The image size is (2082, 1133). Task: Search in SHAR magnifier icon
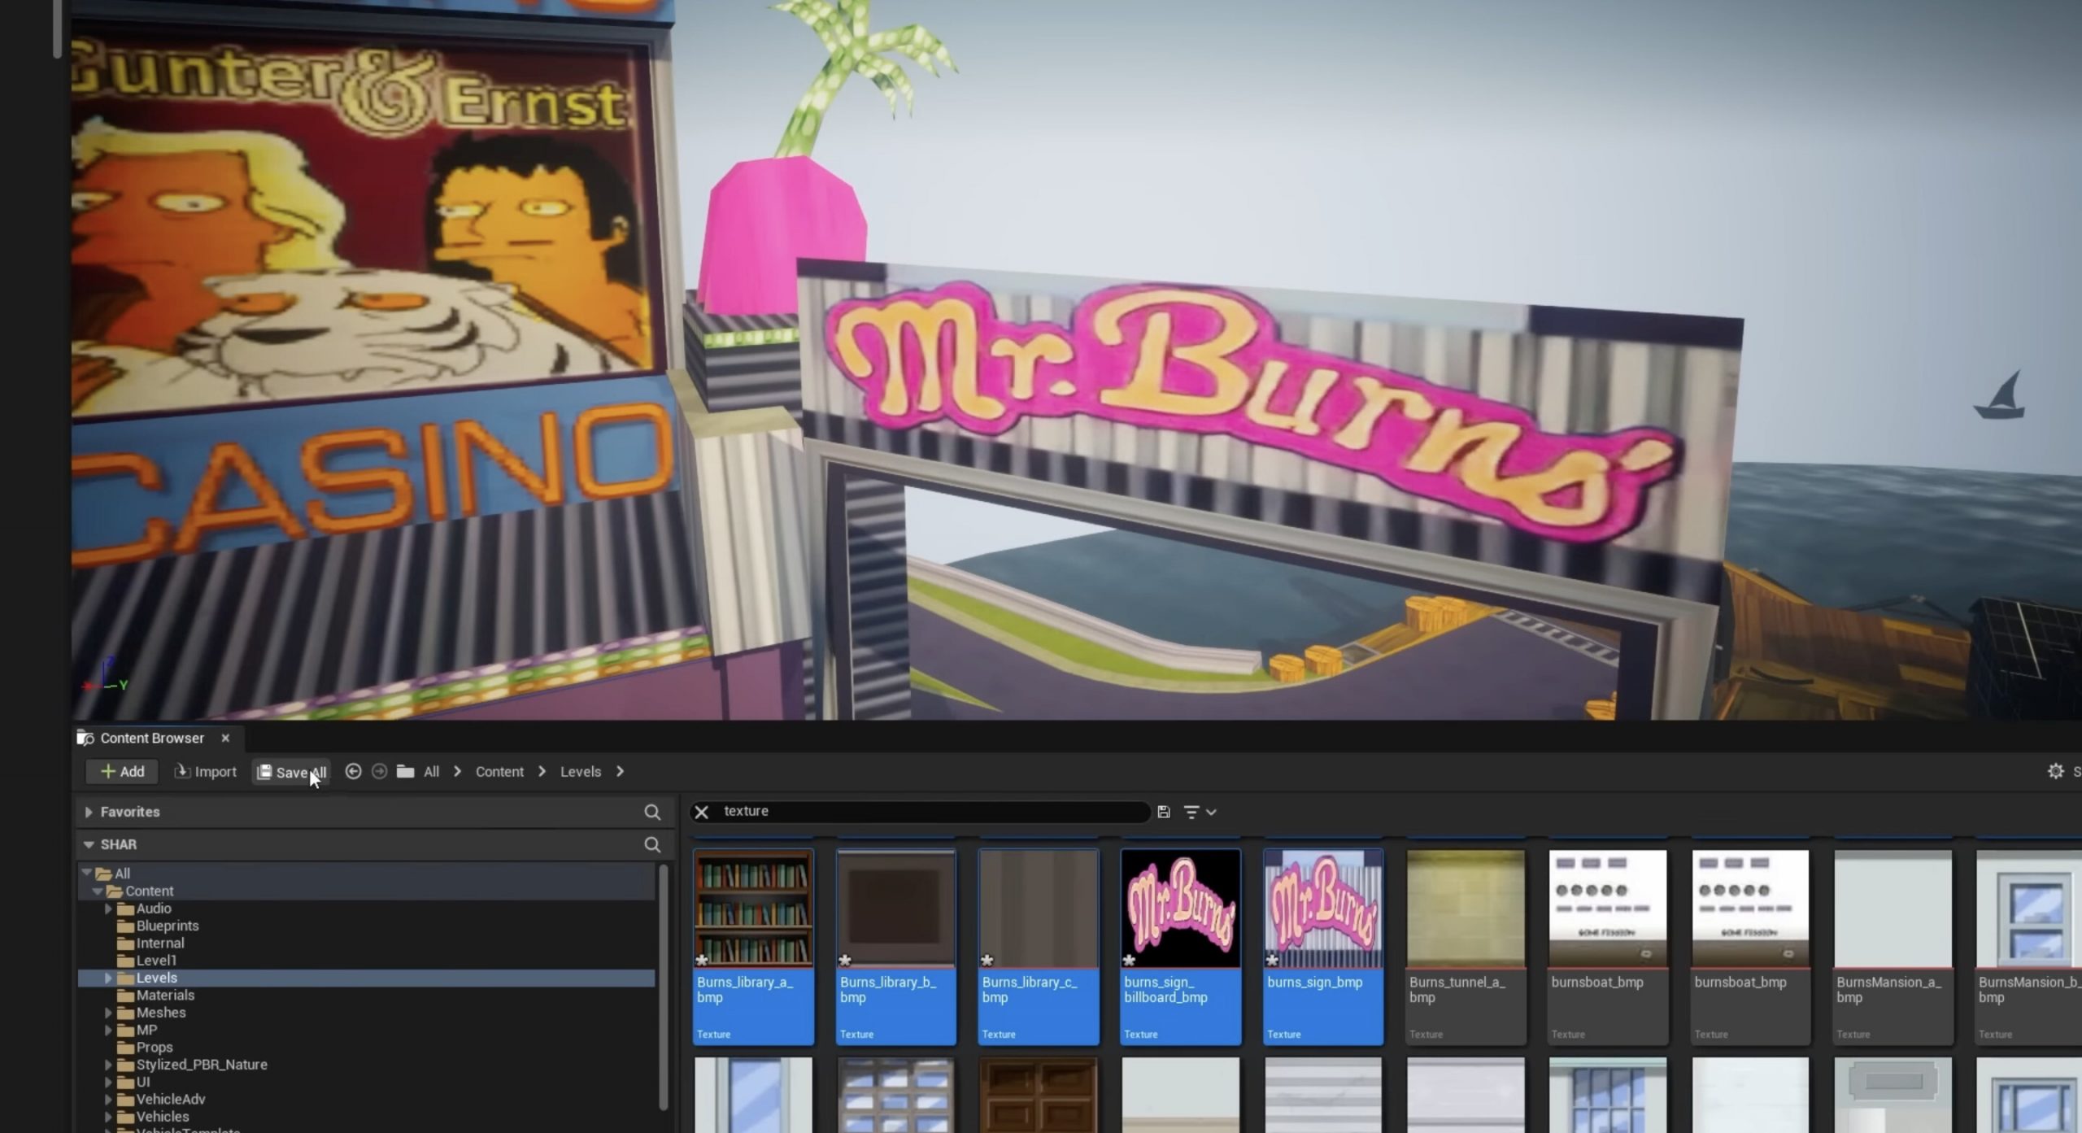coord(652,844)
